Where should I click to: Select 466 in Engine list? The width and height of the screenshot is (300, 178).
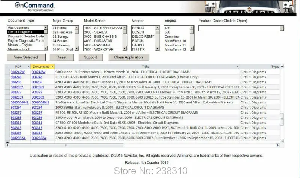coord(177,28)
